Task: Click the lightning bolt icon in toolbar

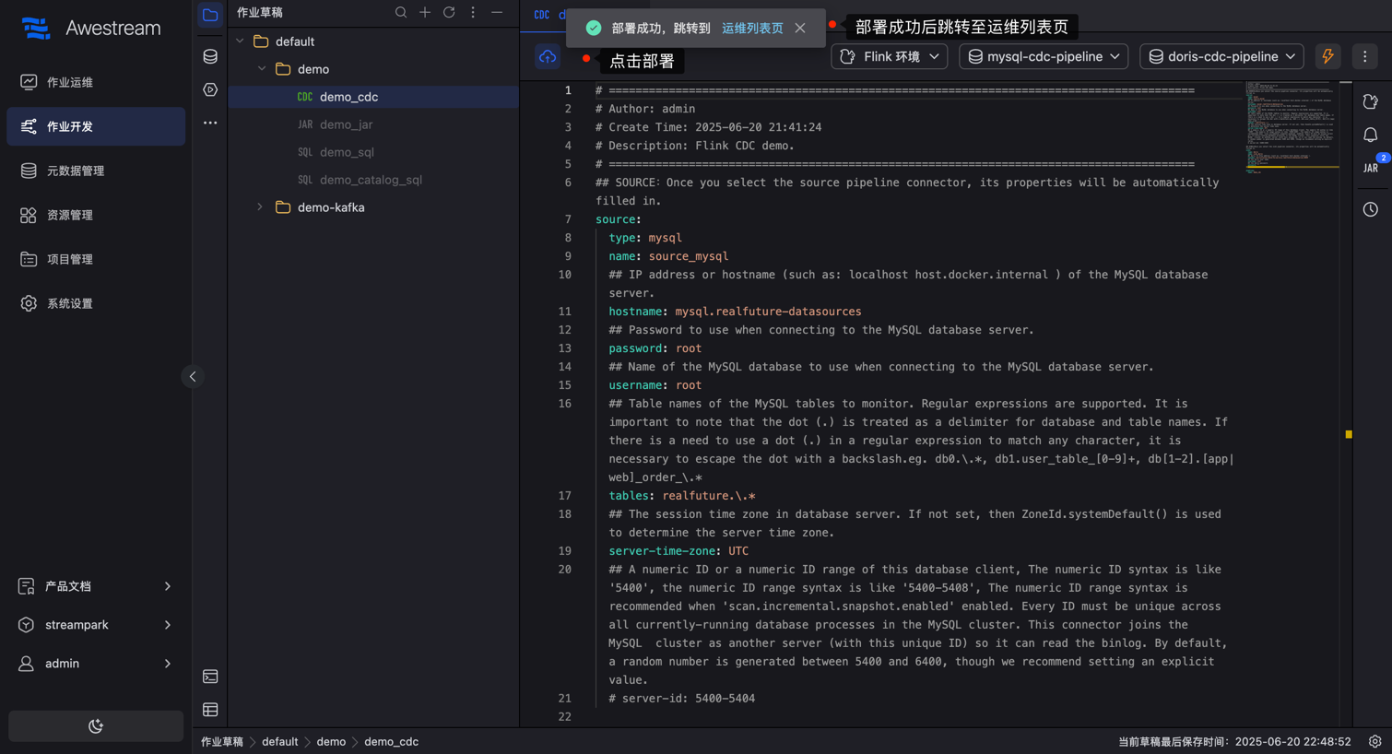Action: (x=1327, y=56)
